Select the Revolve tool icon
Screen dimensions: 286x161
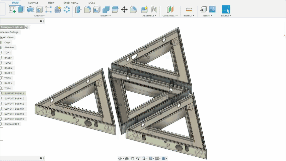(30, 9)
